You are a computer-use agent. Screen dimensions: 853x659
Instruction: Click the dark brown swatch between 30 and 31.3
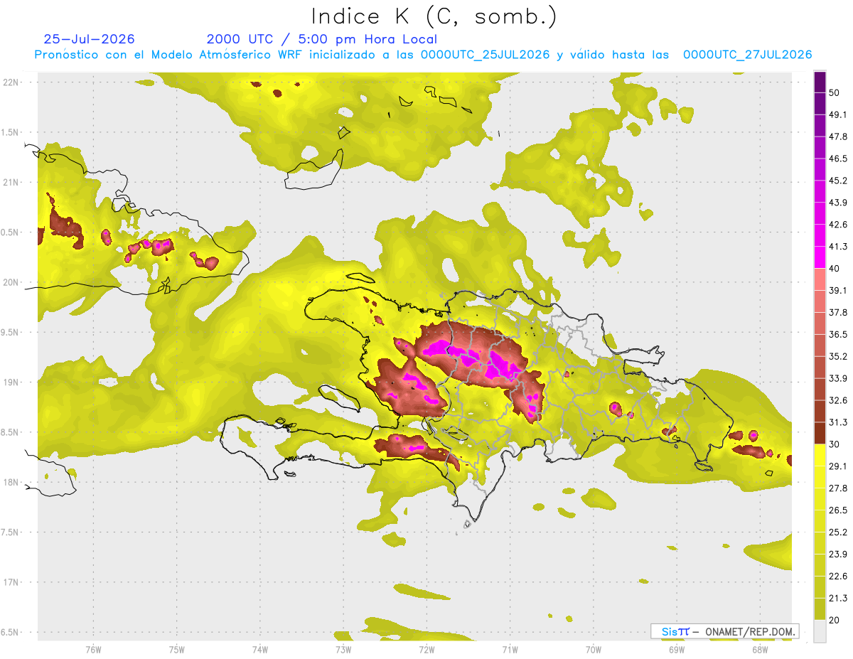tap(820, 434)
